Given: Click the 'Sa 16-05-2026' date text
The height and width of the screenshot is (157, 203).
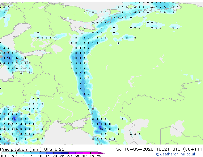Looking at the screenshot, I should tap(135, 149).
